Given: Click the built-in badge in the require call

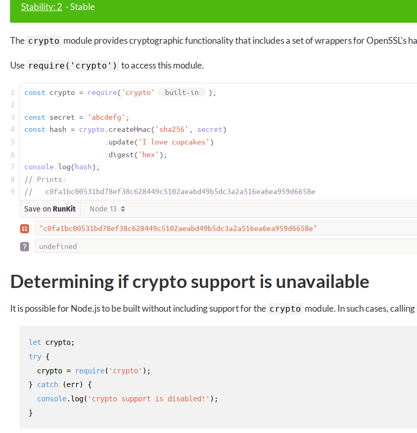Looking at the screenshot, I should (x=182, y=92).
